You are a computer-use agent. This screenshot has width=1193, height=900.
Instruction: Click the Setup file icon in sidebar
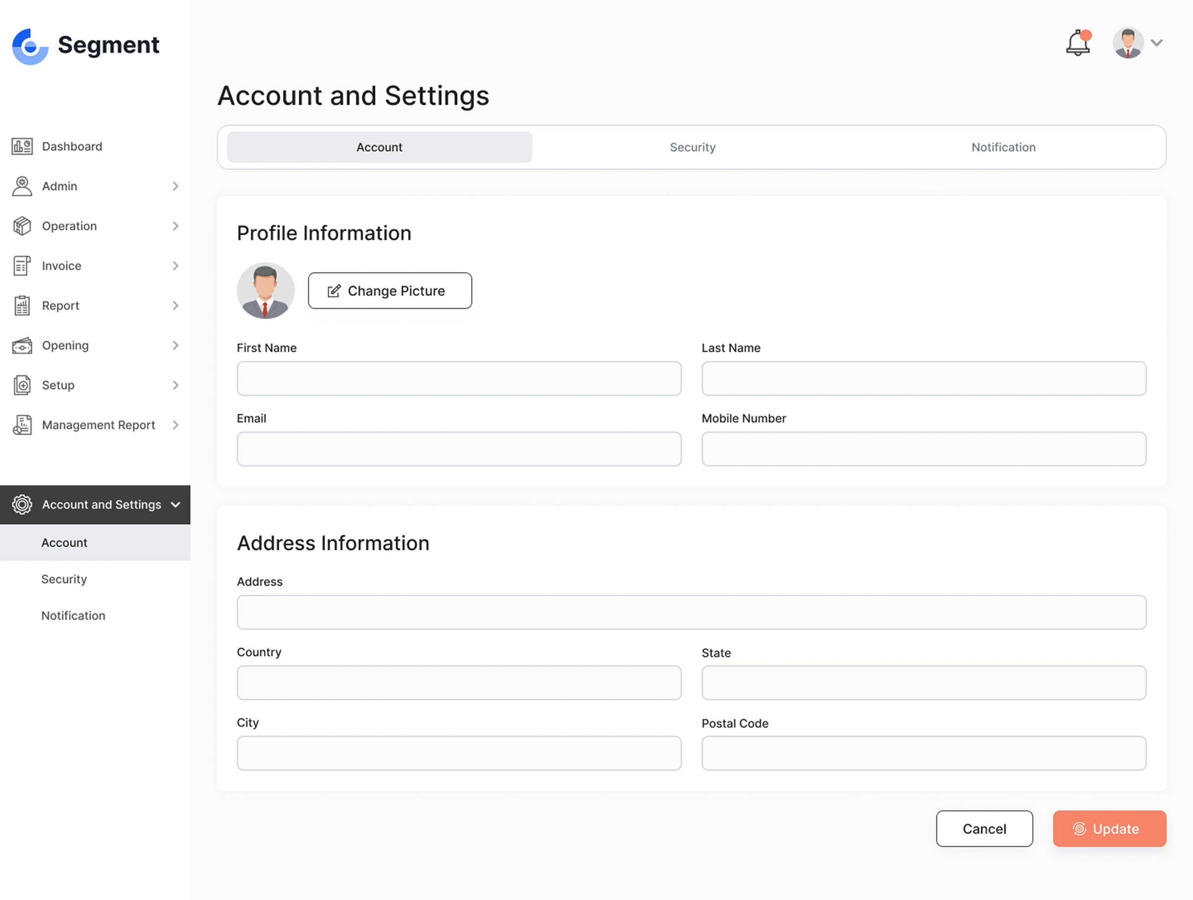tap(22, 385)
